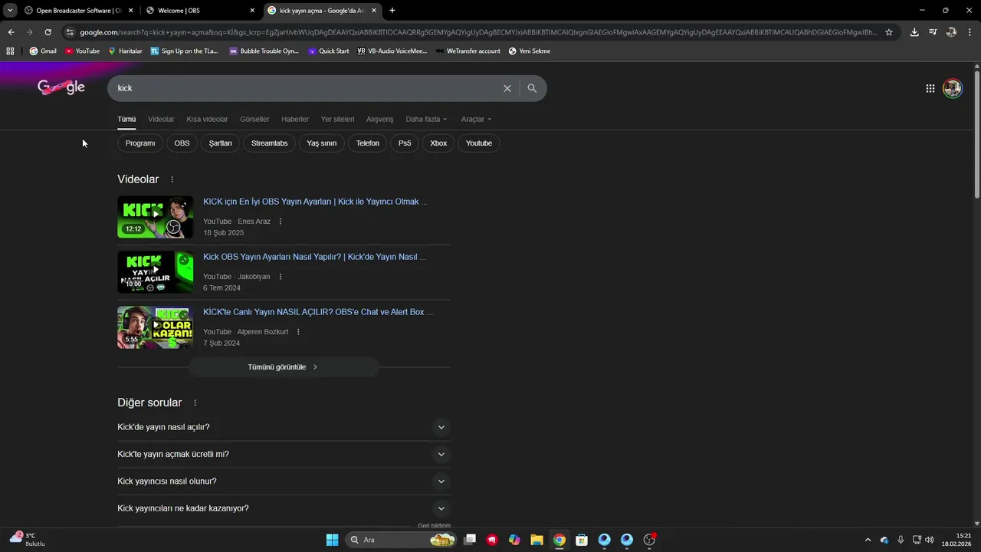Viewport: 981px width, 552px height.
Task: Open the KİCK'te Canlı Yayın NASIL AÇILIR link
Action: [x=318, y=312]
